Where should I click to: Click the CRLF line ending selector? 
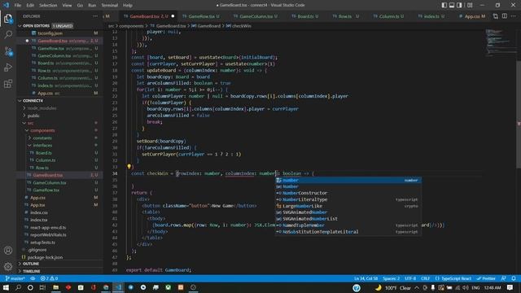(425, 278)
